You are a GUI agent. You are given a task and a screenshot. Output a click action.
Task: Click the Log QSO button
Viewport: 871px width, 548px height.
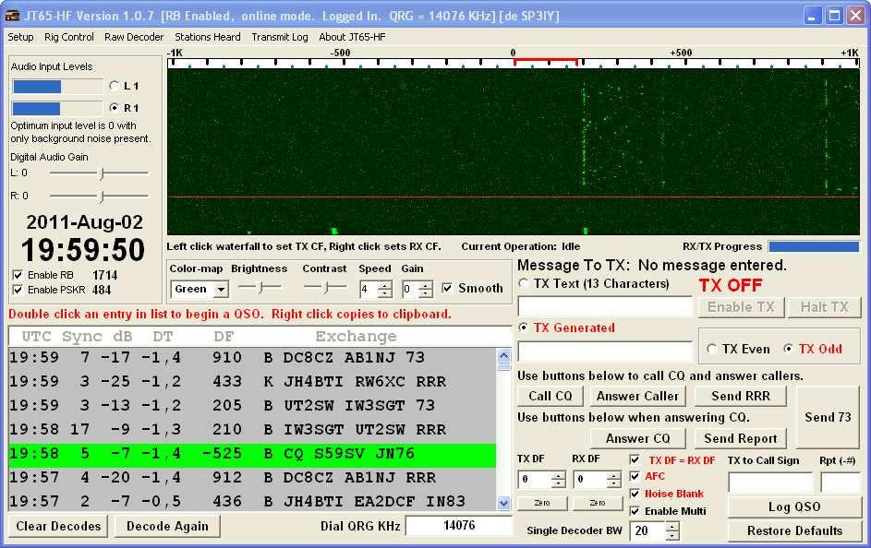click(x=794, y=506)
